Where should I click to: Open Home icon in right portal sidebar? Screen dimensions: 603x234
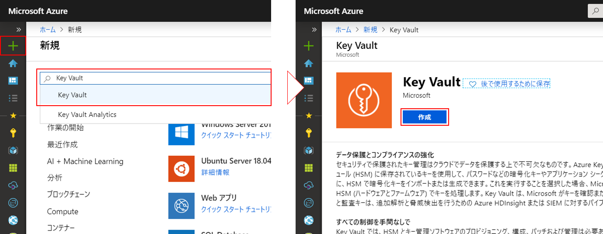coord(309,63)
